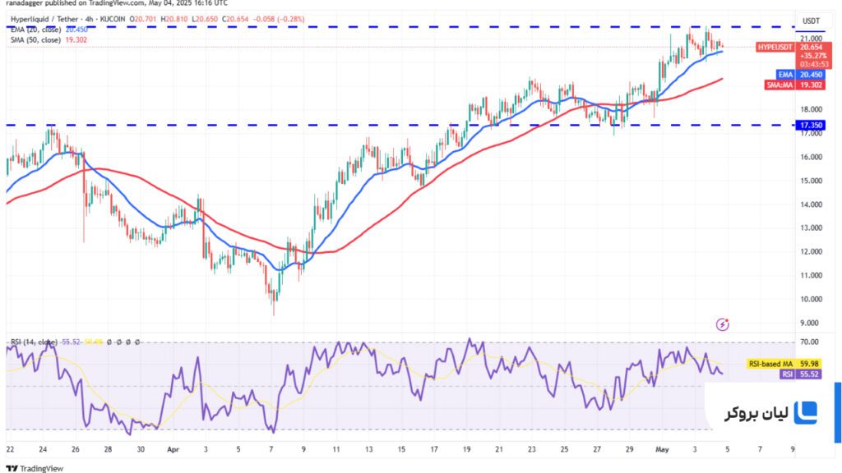842x473 pixels.
Task: Click 21.000 on the price axis
Action: click(811, 39)
